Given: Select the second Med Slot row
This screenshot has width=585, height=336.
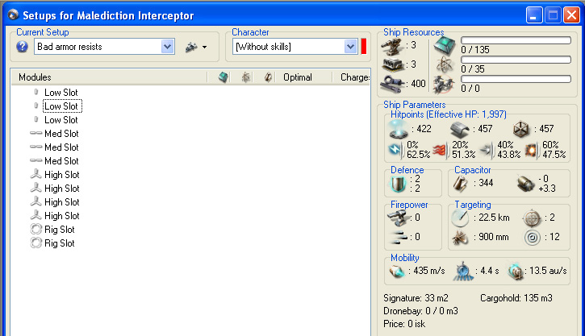Looking at the screenshot, I should tap(61, 147).
